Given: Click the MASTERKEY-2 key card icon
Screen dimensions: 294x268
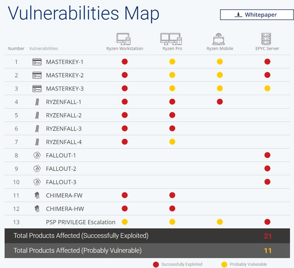Looking at the screenshot, I should (37, 75).
